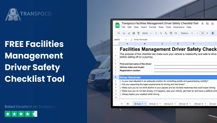
Task: Click the fx formula icon
Action: click(x=131, y=40)
